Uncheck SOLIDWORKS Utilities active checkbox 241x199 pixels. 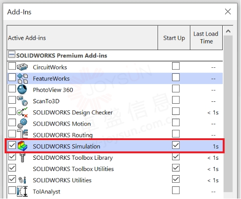pyautogui.click(x=12, y=179)
